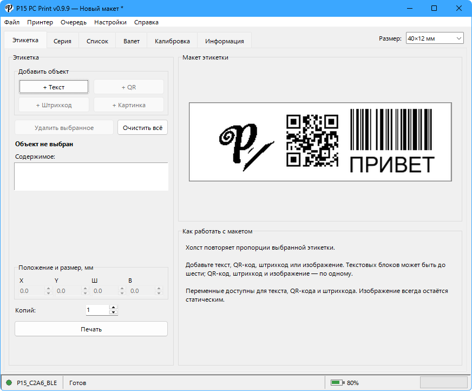Open the Файл menu
This screenshot has width=472, height=391.
pyautogui.click(x=12, y=22)
